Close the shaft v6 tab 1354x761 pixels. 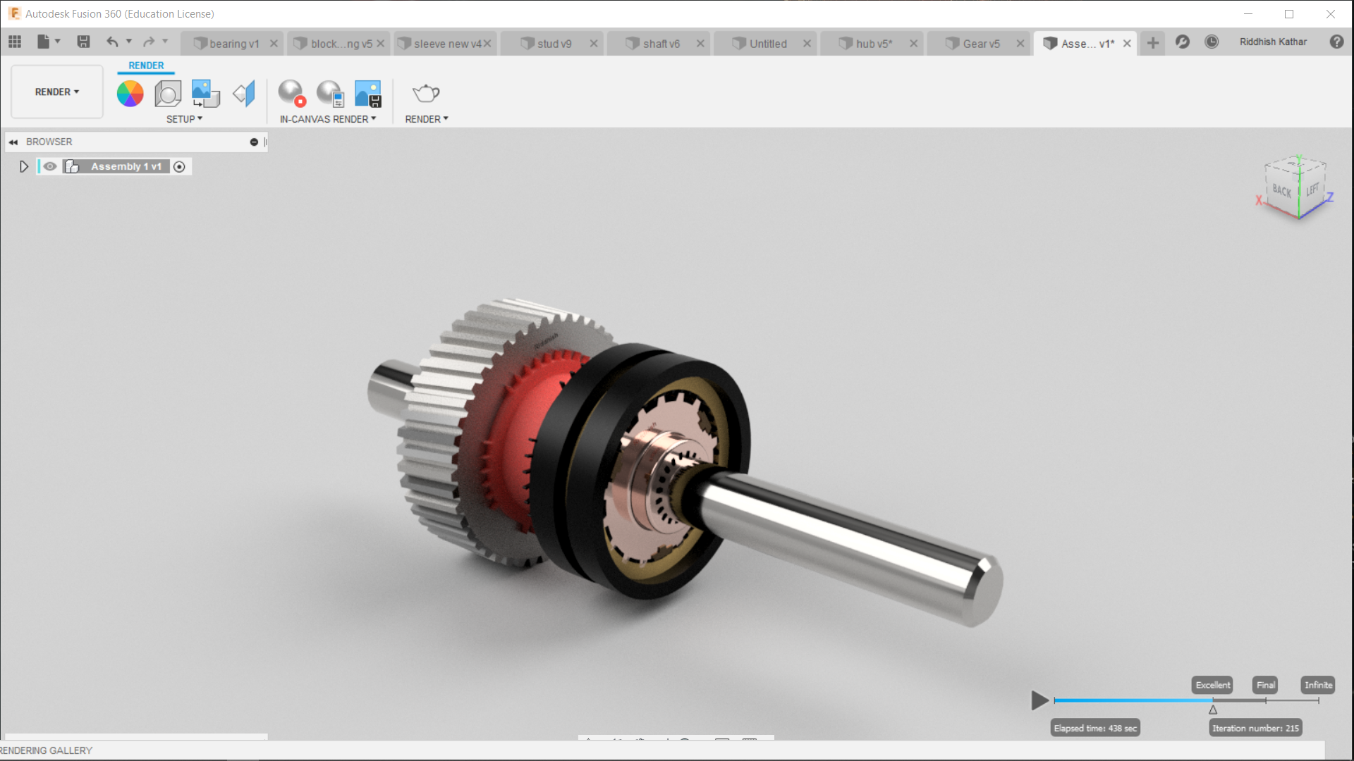click(700, 44)
